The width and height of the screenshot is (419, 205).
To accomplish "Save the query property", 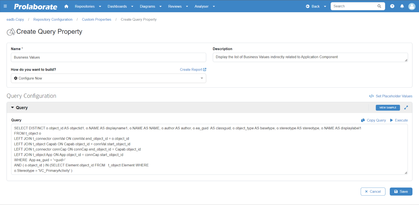I will [x=401, y=191].
